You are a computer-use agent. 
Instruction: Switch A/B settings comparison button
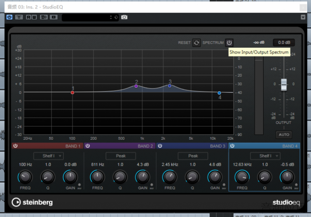click(44, 17)
